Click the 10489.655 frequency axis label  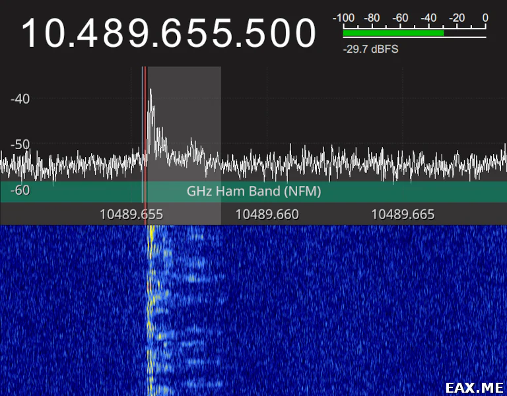[131, 214]
